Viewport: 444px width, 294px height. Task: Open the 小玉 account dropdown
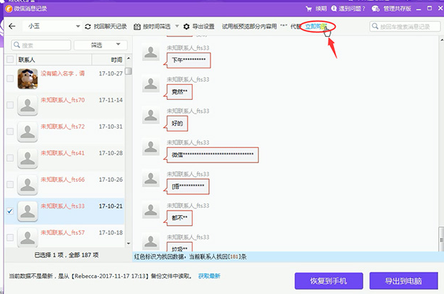click(x=52, y=27)
